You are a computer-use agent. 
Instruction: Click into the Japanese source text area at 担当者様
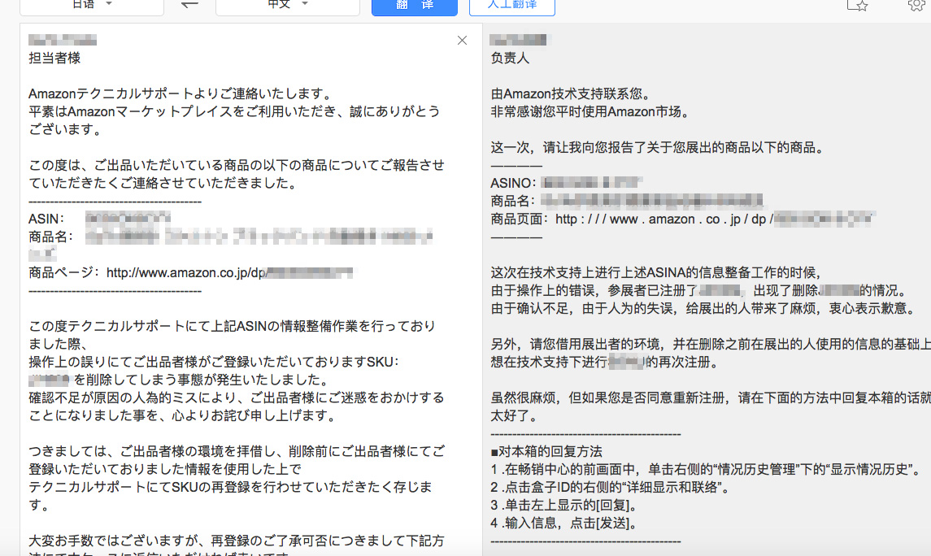click(54, 59)
